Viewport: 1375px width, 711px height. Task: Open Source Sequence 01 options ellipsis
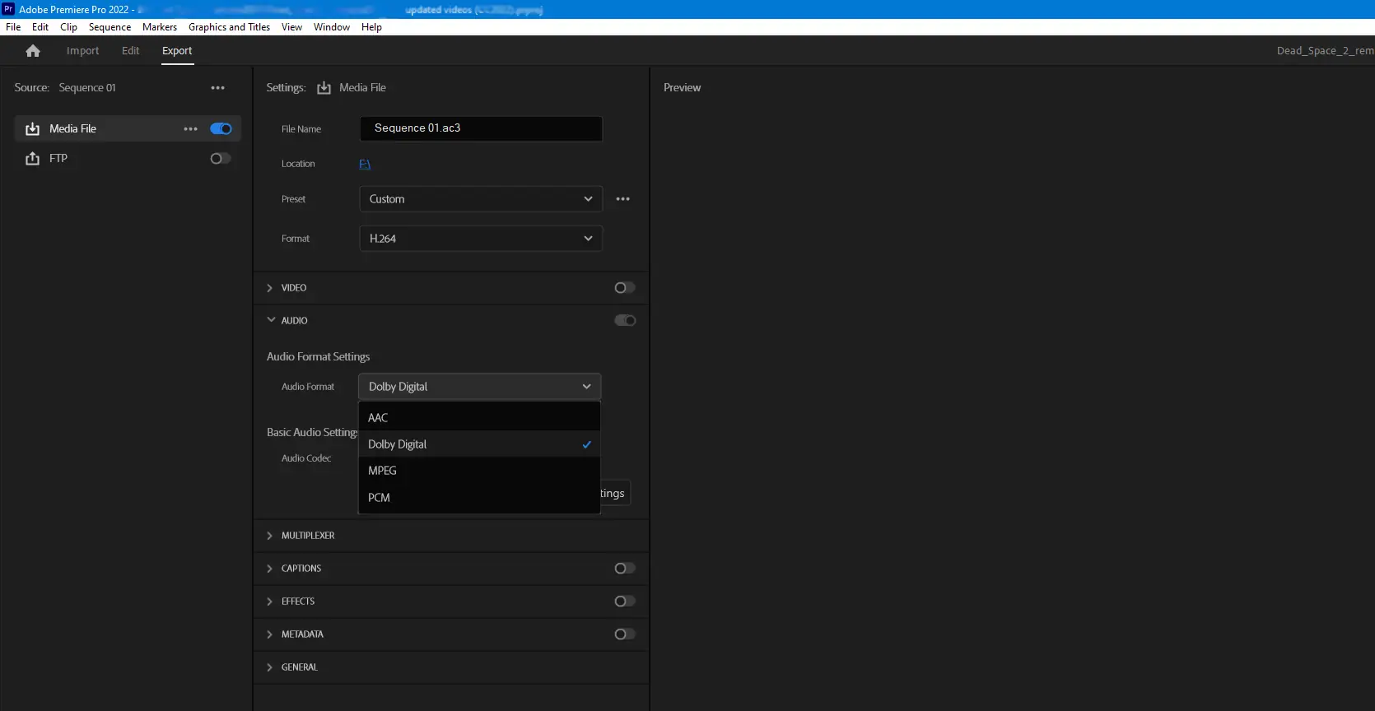pyautogui.click(x=217, y=88)
